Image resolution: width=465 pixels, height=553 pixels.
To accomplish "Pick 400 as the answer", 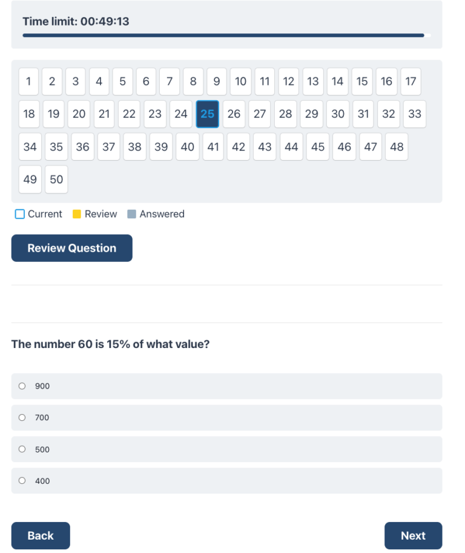I will (22, 481).
